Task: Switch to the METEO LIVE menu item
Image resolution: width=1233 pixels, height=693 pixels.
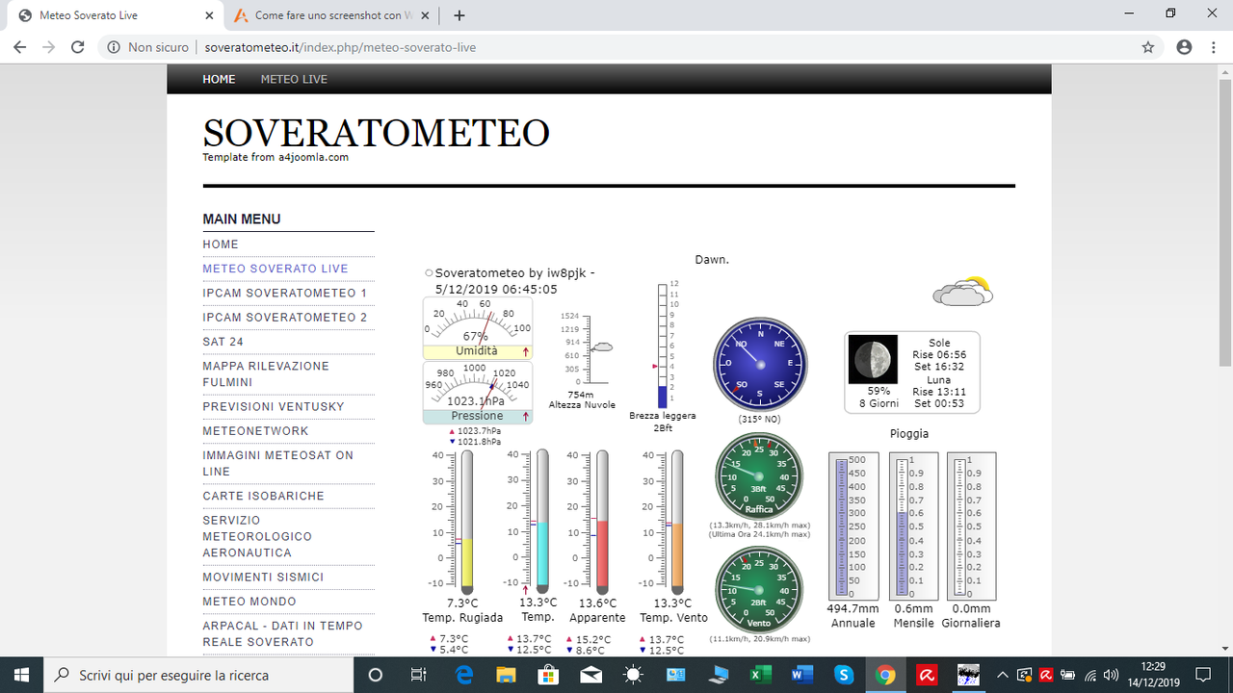Action: click(x=294, y=80)
